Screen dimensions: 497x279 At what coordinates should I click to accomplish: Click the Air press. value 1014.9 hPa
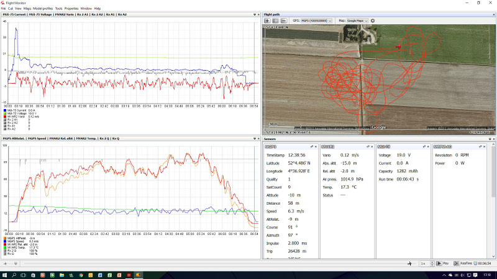coord(352,179)
